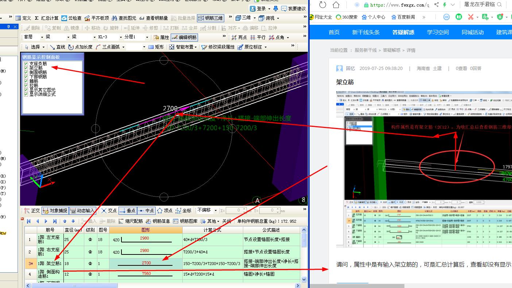Uncheck 显示详细公式 checkbox

26,94
